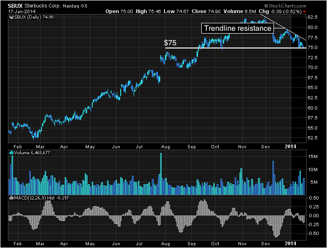Click the $75 label above the support line
327x248 pixels.
point(170,42)
